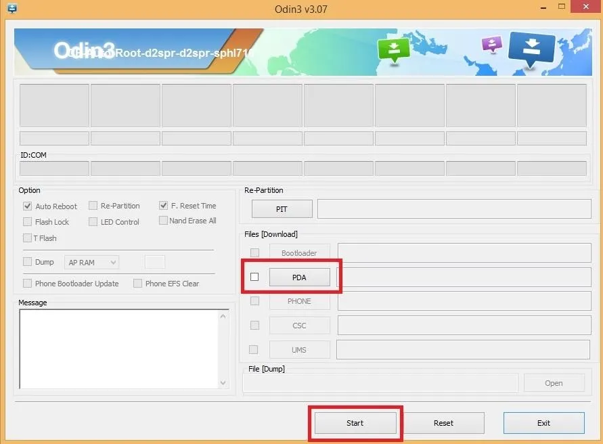Click the Message box scroll up arrow
Screen dimensions: 603x444
coord(223,316)
